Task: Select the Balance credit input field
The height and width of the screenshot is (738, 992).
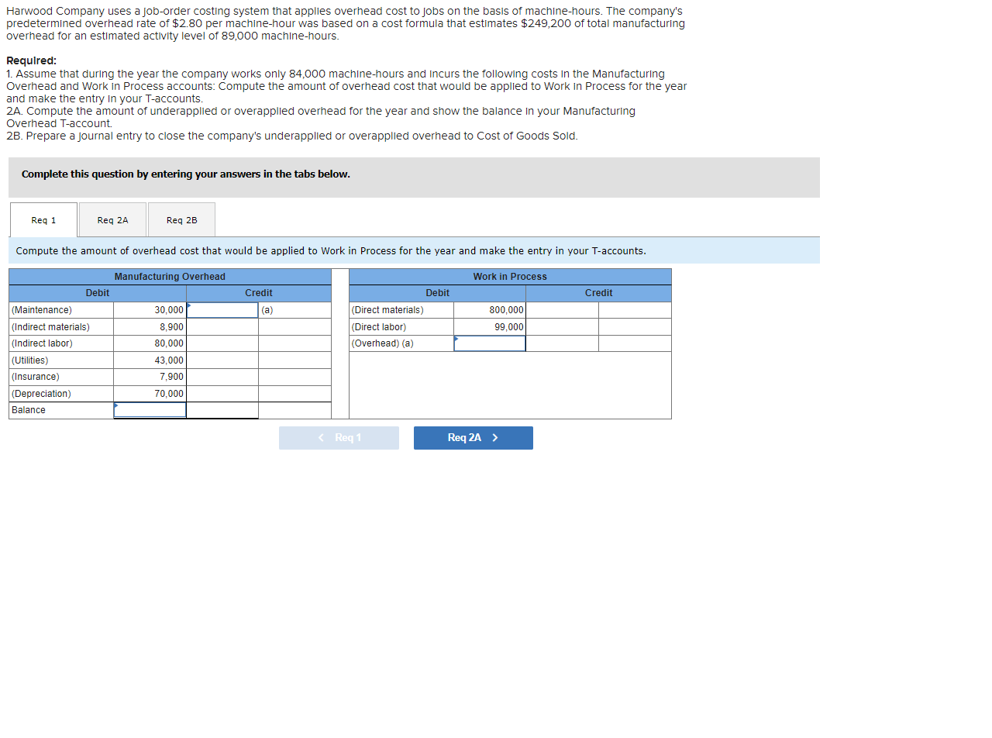Action: point(222,410)
